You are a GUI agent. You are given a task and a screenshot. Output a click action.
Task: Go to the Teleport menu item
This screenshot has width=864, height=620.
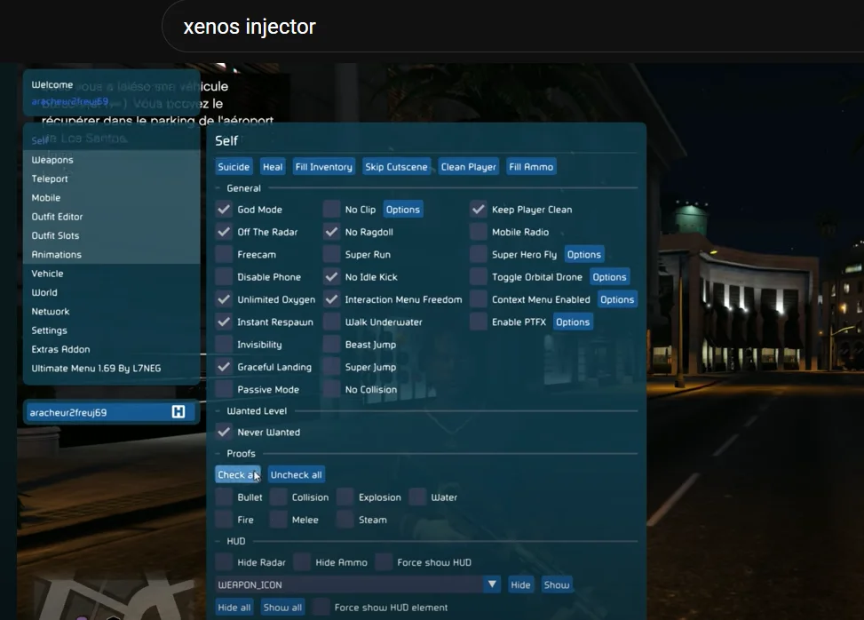tap(50, 179)
